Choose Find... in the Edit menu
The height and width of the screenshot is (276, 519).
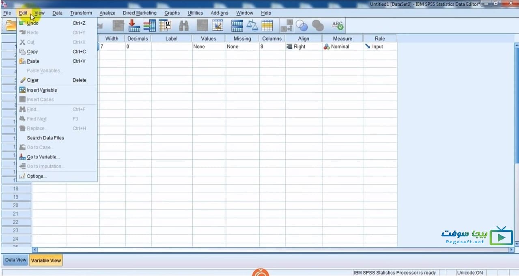click(57, 109)
